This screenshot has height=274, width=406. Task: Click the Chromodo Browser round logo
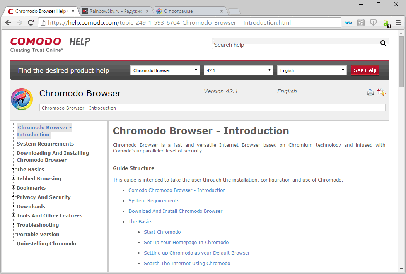(22, 99)
